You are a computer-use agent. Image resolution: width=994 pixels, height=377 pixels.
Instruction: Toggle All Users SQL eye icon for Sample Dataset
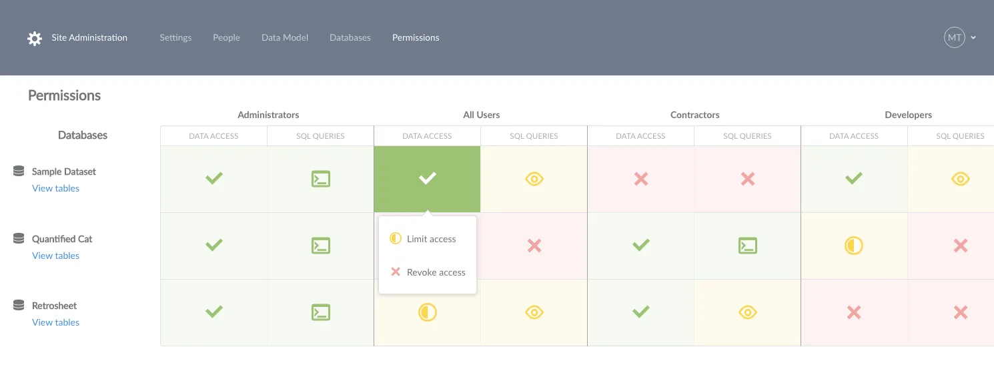pyautogui.click(x=534, y=179)
